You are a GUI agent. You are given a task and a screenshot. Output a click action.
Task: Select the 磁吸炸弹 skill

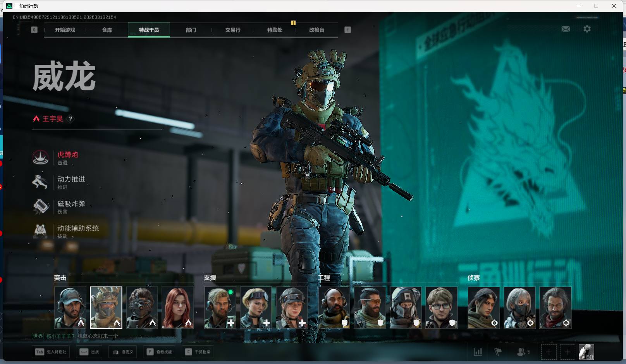click(x=59, y=207)
